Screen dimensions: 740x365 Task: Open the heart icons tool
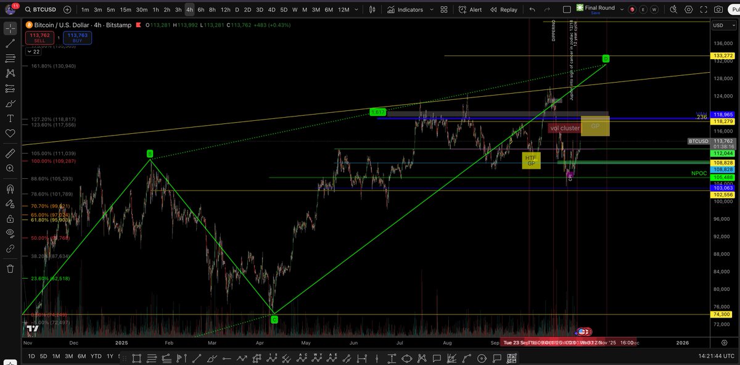point(10,133)
